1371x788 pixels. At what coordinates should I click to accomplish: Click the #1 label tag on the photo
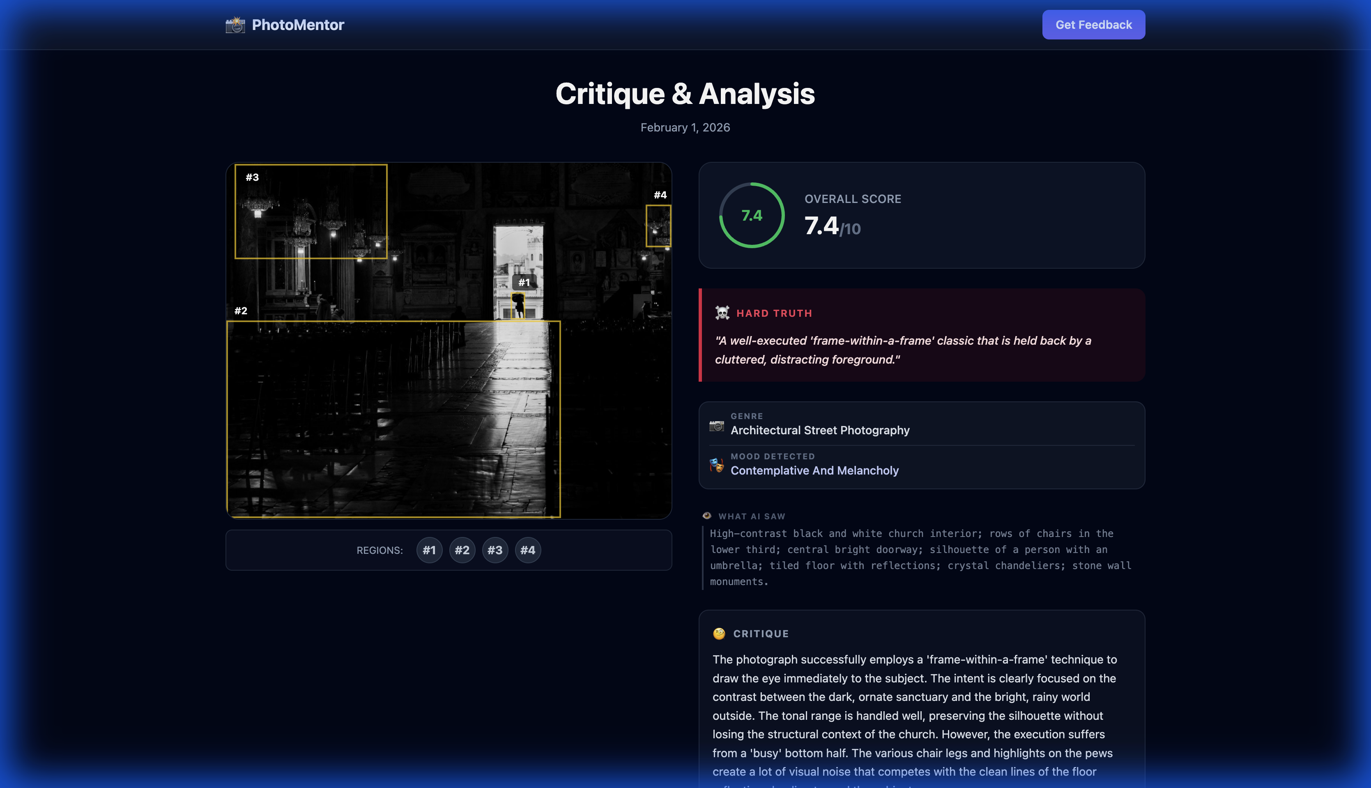coord(524,282)
